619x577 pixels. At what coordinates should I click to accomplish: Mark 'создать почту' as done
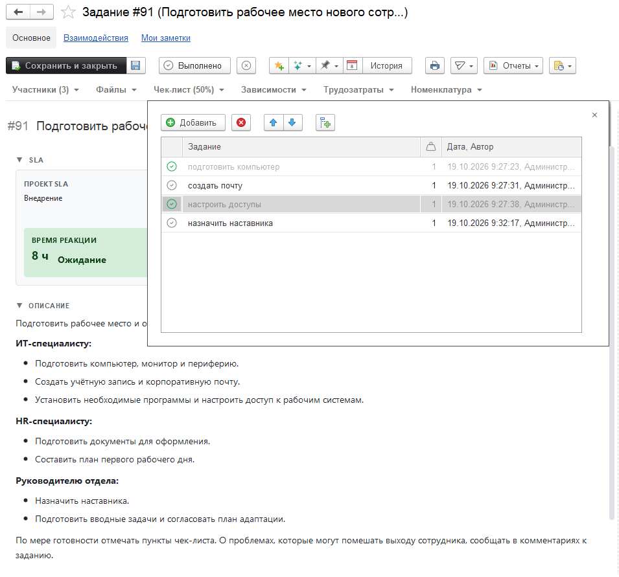(x=172, y=185)
